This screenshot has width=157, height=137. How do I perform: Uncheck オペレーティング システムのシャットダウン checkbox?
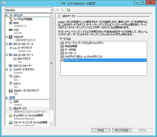(x=62, y=43)
